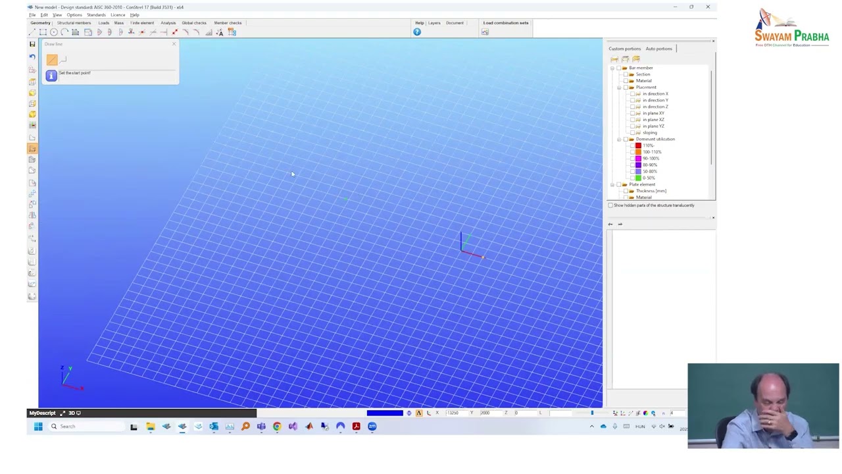Open the Layers tab beside Help
The image size is (842, 474).
click(434, 23)
